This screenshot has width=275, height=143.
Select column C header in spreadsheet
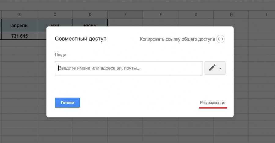point(55,15)
